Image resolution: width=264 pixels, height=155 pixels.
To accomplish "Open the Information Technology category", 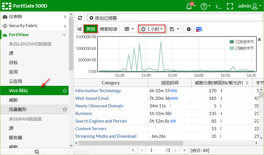I will [98, 91].
